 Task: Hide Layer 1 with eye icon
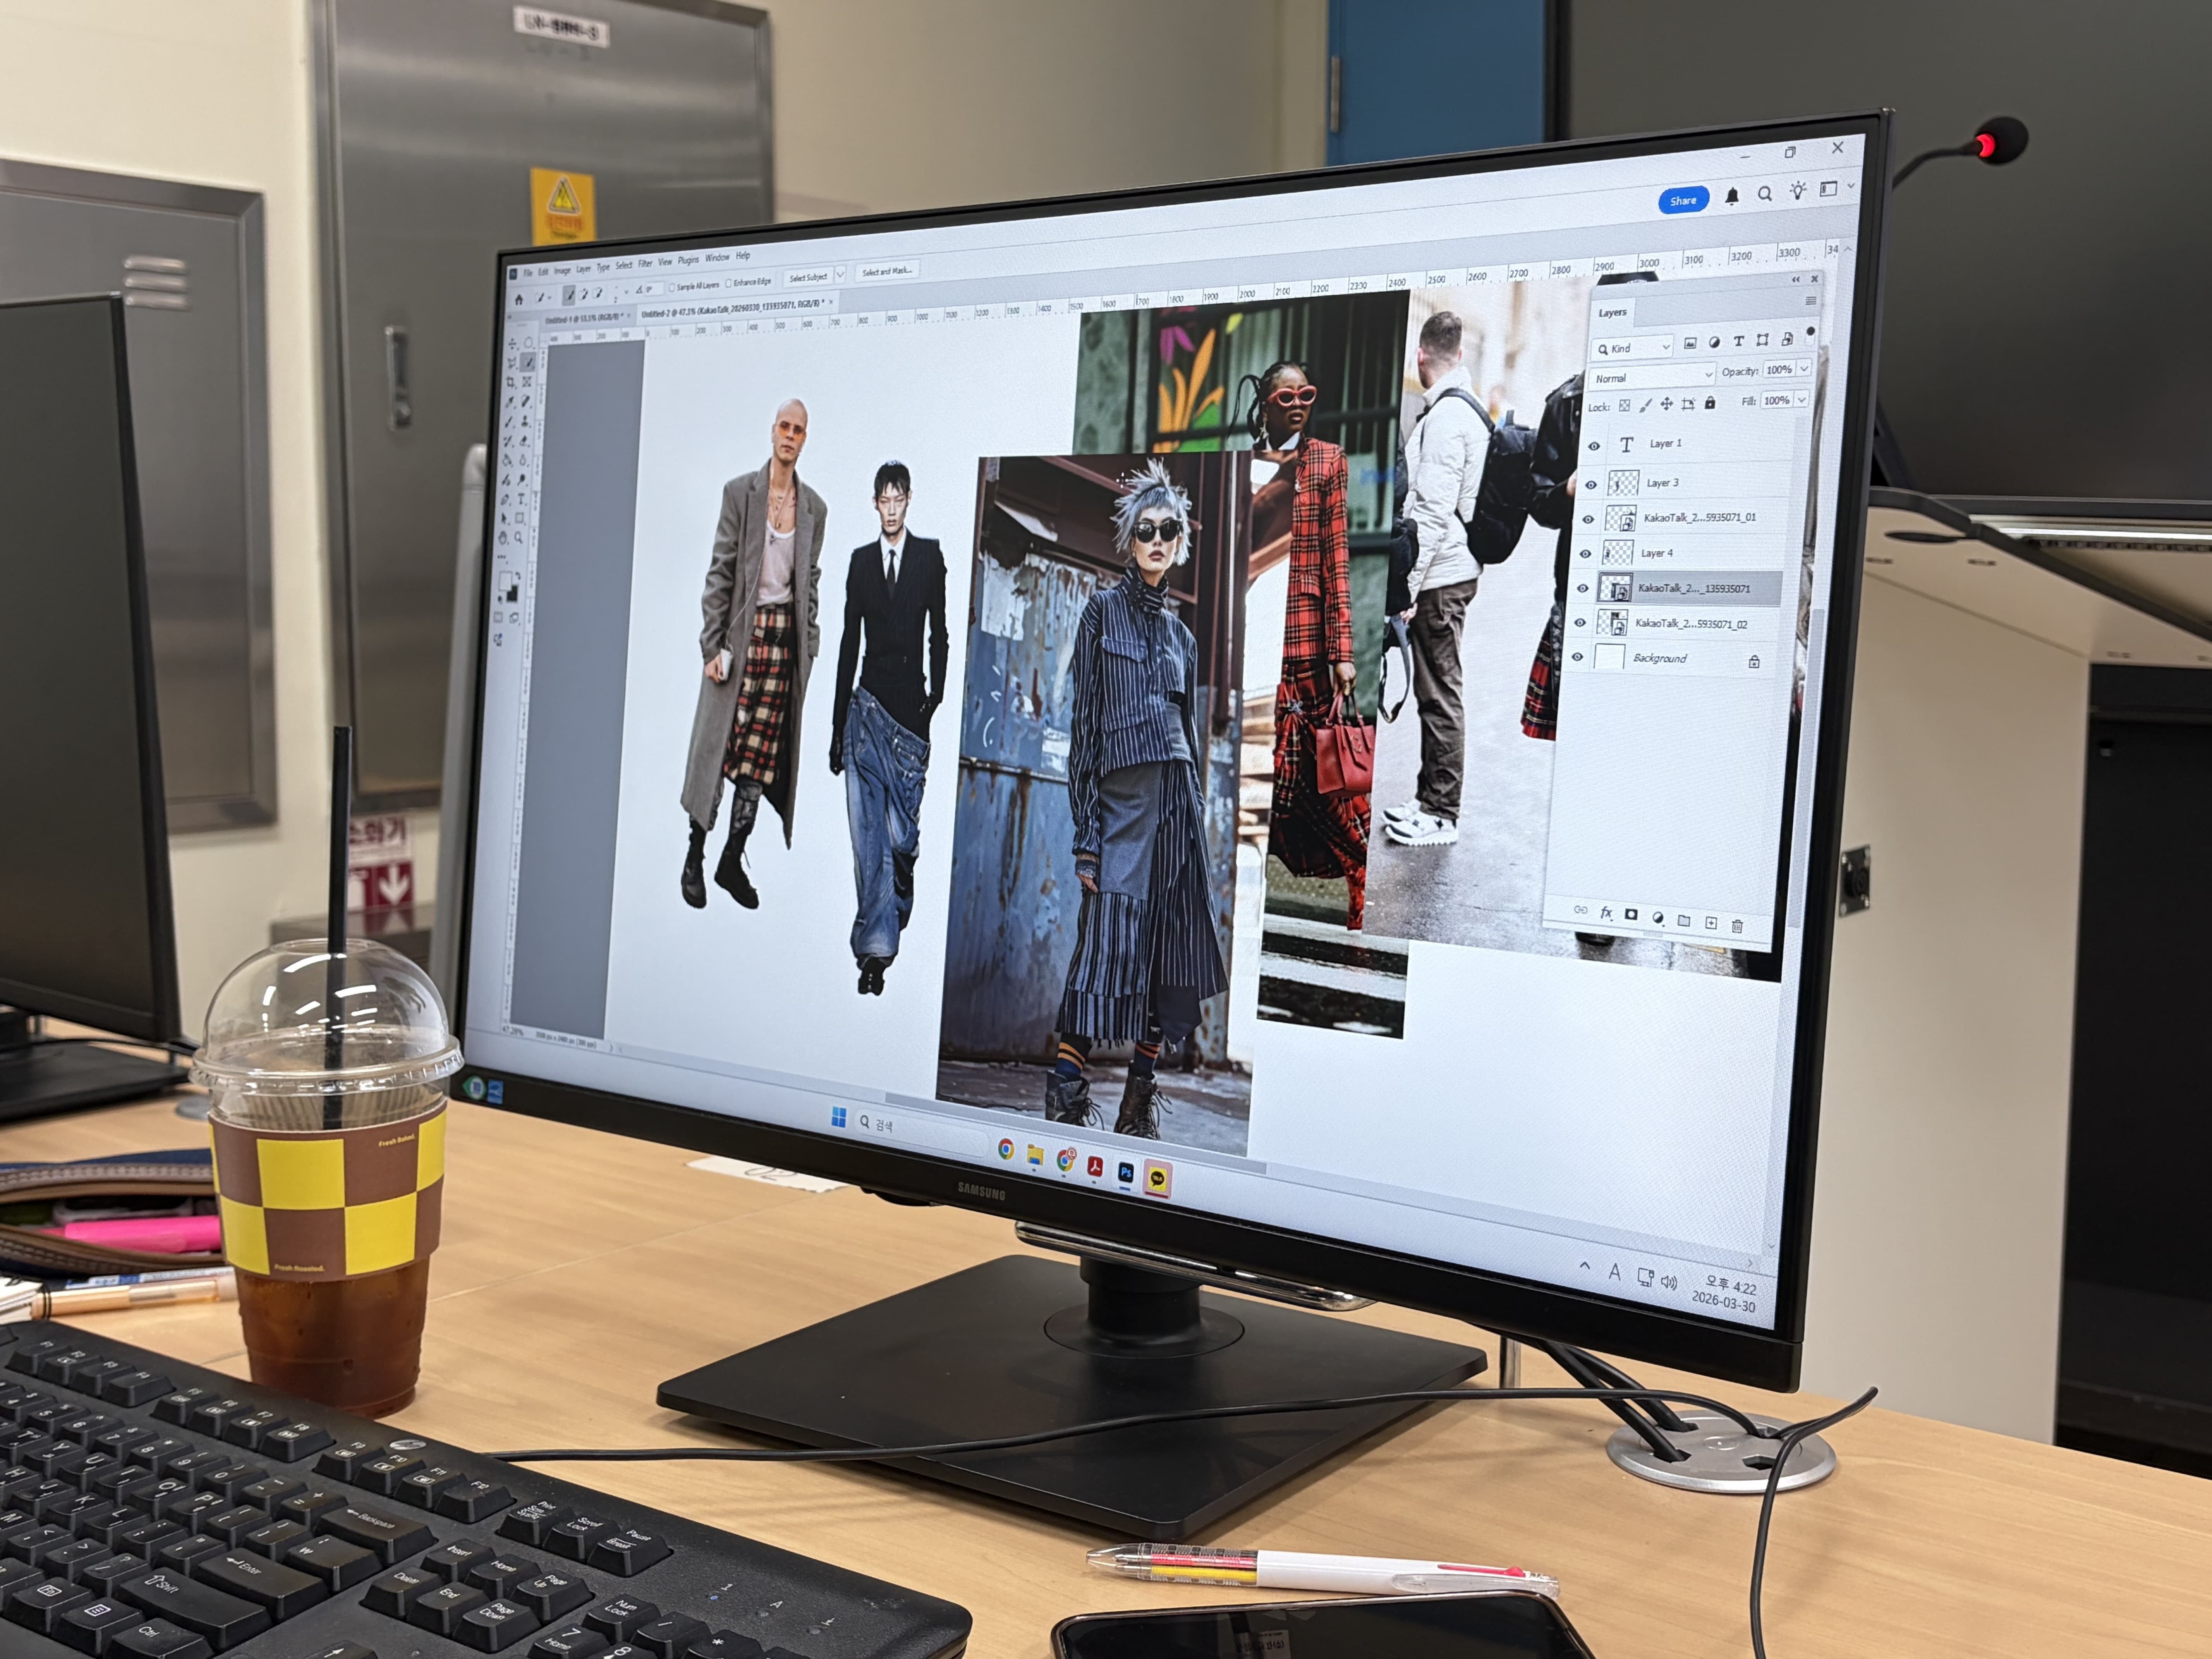coord(1594,446)
